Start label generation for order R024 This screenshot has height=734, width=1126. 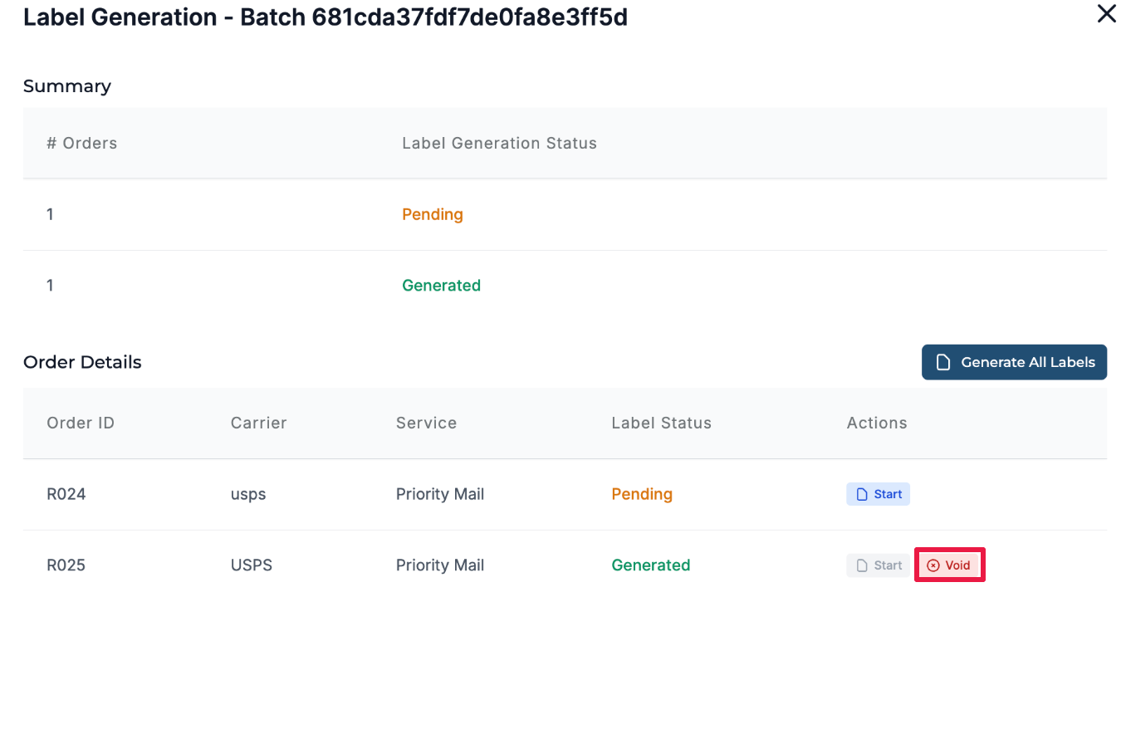pyautogui.click(x=878, y=494)
